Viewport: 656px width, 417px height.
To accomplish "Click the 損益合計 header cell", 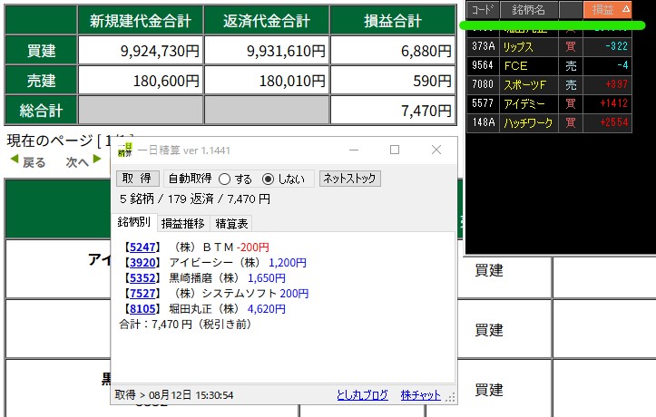I will [393, 21].
